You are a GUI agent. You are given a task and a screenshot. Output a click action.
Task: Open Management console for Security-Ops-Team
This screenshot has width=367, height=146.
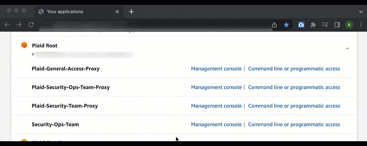click(x=216, y=124)
